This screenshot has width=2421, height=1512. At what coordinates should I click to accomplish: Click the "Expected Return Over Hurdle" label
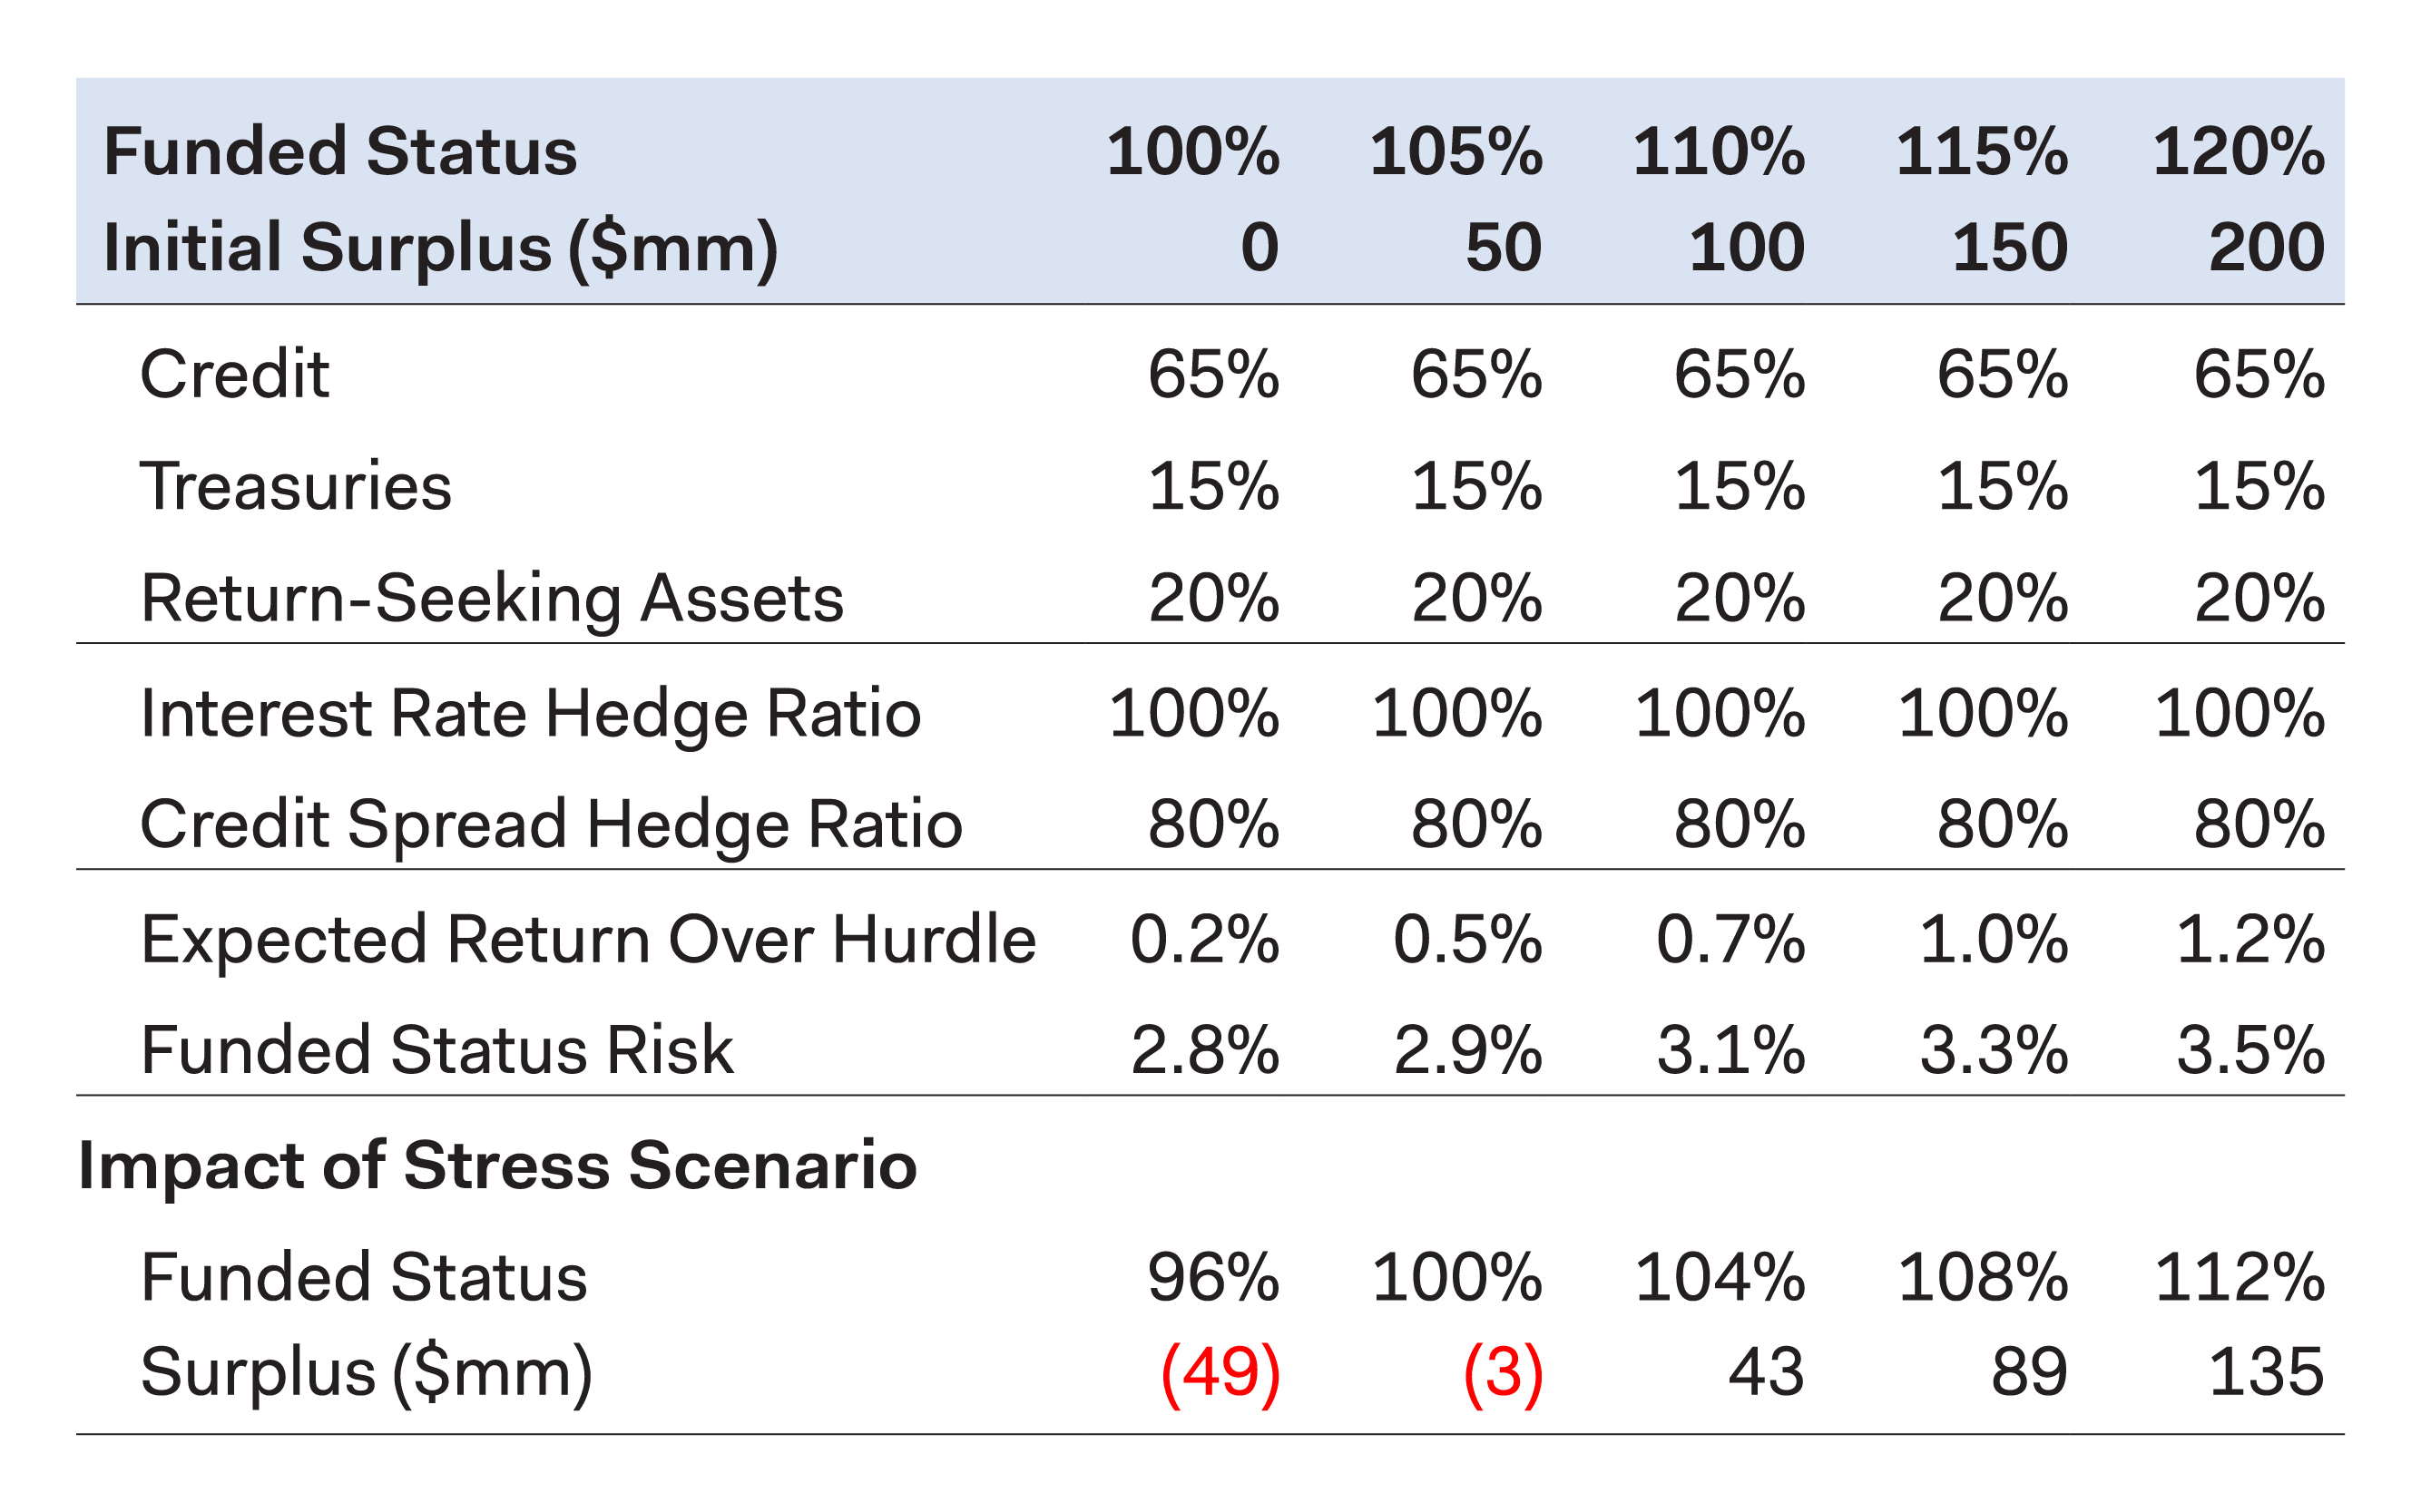point(588,940)
